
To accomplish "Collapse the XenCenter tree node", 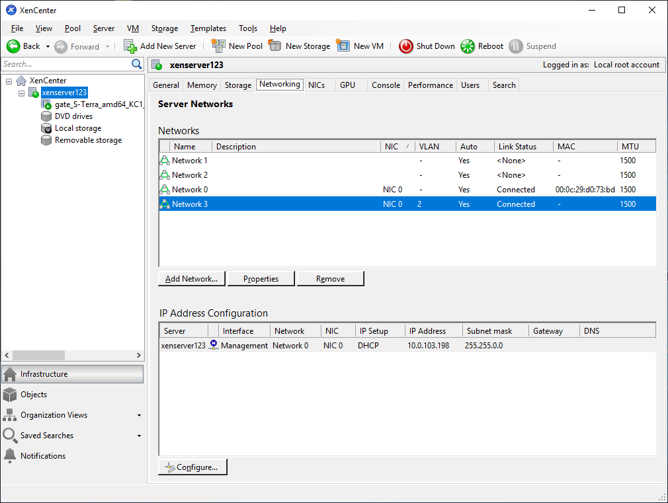I will pyautogui.click(x=9, y=81).
